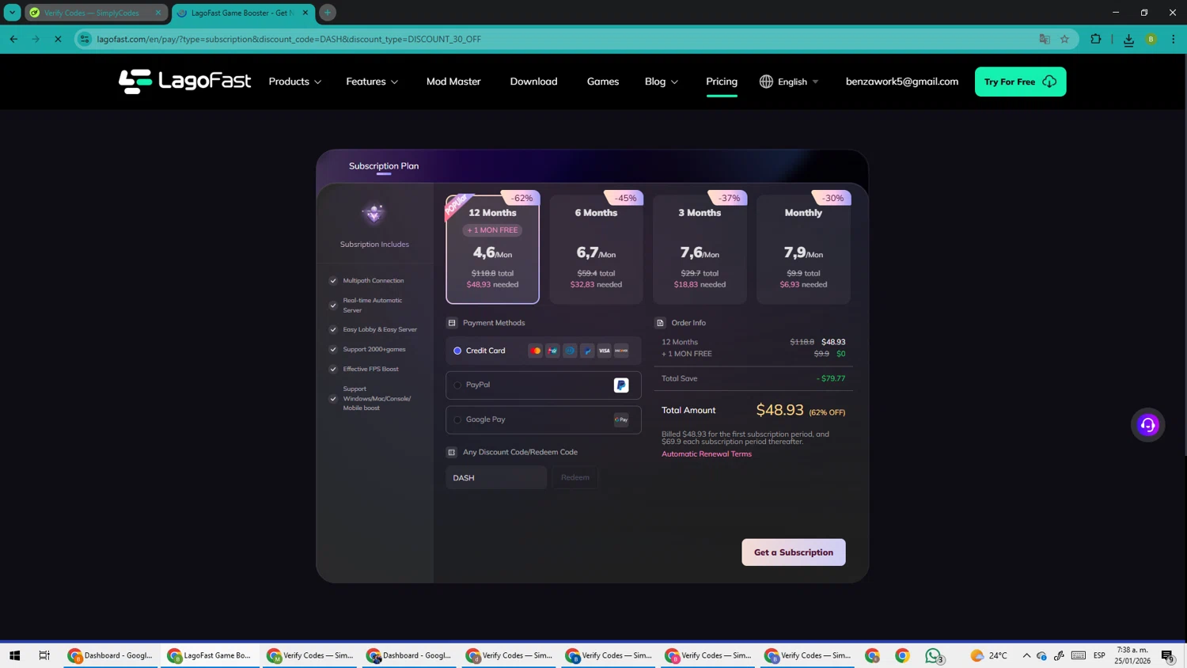Image resolution: width=1187 pixels, height=668 pixels.
Task: Show hidden system tray icons
Action: [1026, 655]
